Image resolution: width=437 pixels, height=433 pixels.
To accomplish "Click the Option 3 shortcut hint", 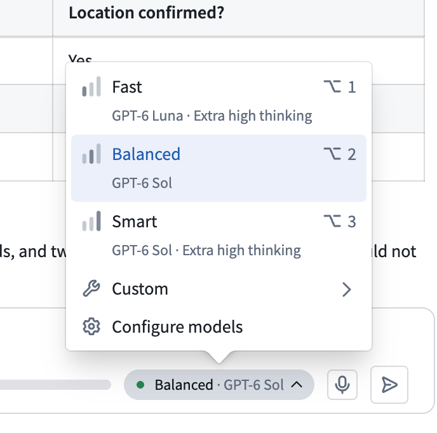I will coord(340,222).
